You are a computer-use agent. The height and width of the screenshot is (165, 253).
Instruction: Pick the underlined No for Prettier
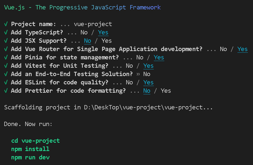pyautogui.click(x=147, y=91)
